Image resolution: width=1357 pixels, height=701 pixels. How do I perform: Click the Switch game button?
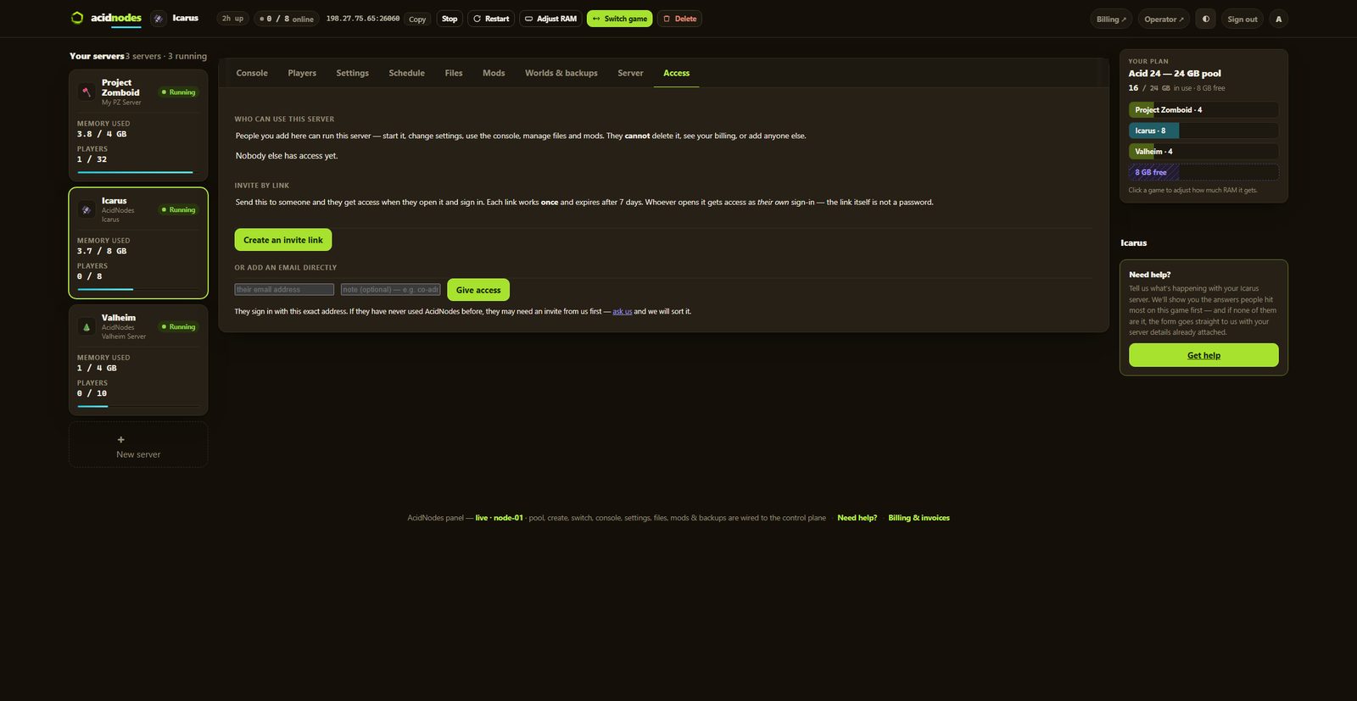[620, 19]
